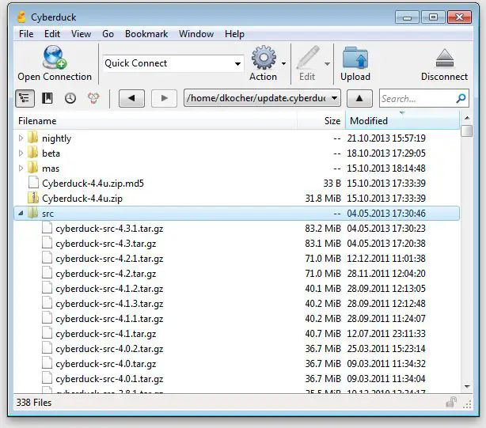The image size is (486, 428).
Task: Click the 31.8 MiB size cell
Action: coord(323,199)
